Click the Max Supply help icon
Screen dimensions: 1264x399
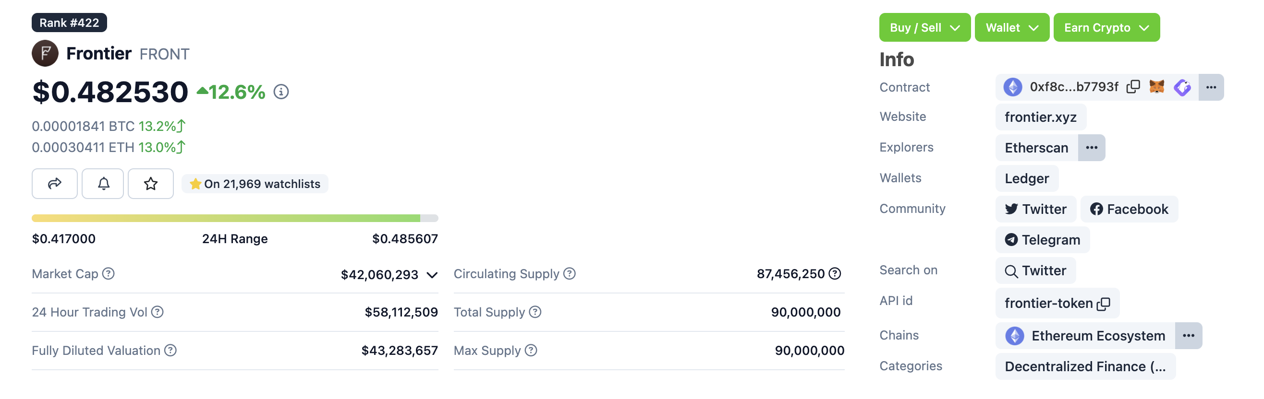coord(531,351)
